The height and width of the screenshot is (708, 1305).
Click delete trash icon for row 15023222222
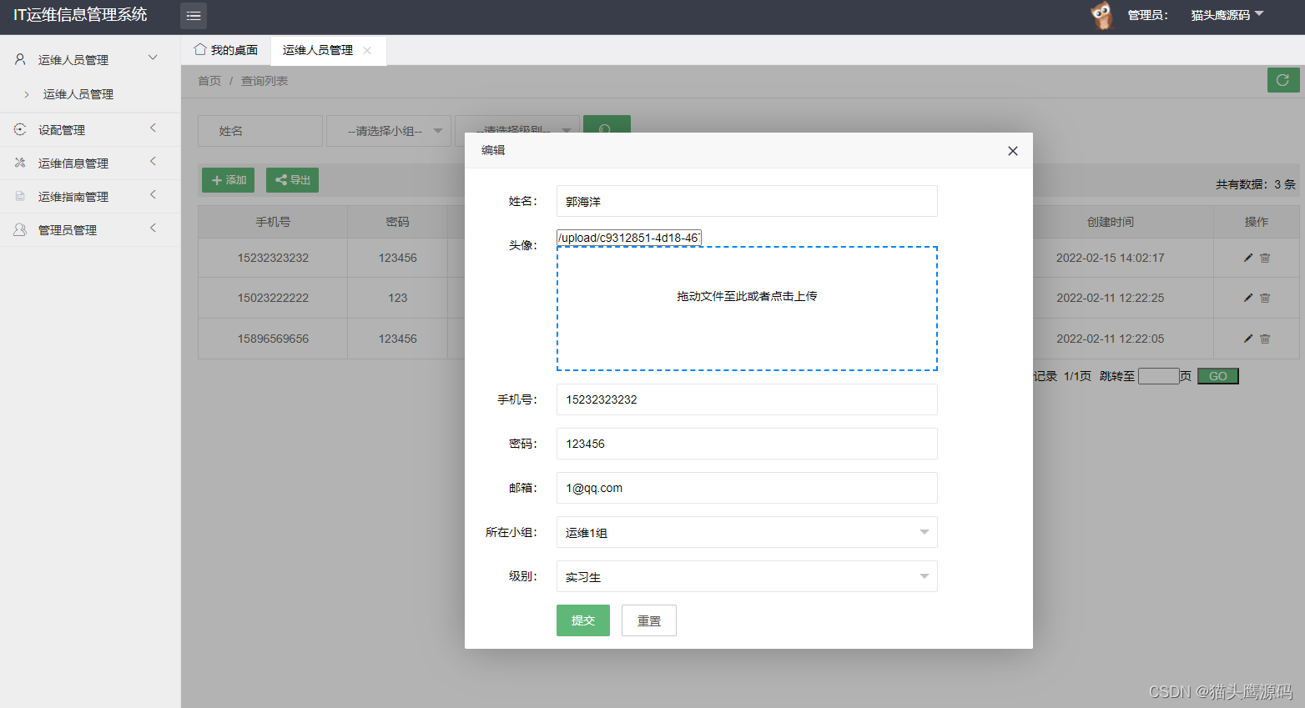(x=1265, y=298)
